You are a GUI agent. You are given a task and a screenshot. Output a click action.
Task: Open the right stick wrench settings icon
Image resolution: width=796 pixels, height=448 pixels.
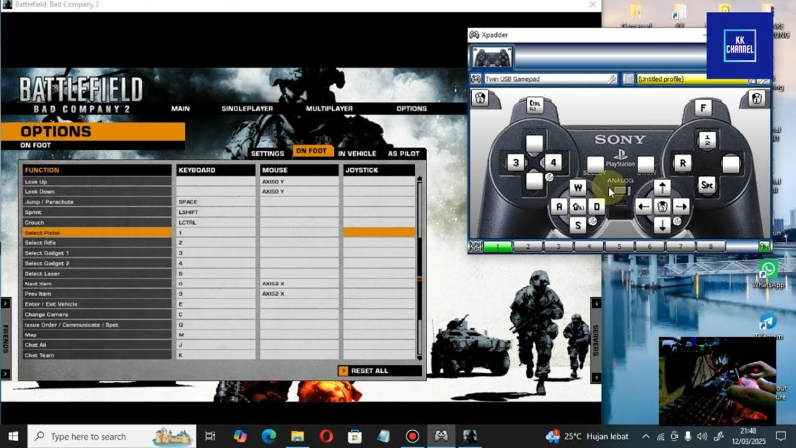coord(677,221)
